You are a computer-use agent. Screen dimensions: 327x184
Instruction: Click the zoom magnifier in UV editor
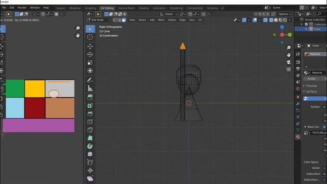coord(78,28)
